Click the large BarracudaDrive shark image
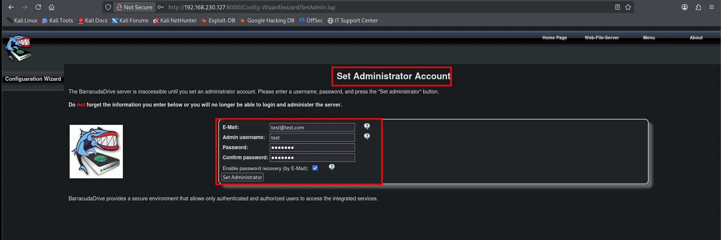Viewport: 721px width, 240px height. point(96,151)
